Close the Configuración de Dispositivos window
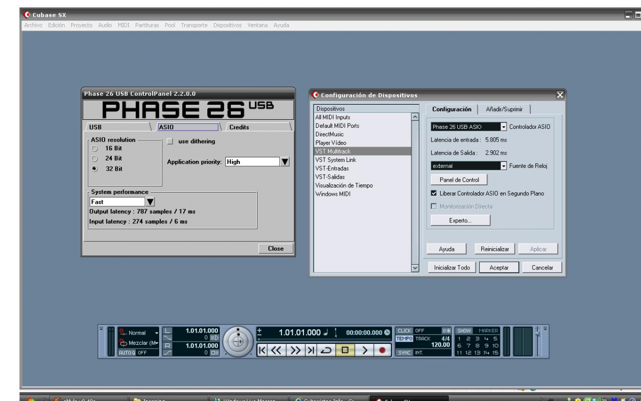 [560, 95]
